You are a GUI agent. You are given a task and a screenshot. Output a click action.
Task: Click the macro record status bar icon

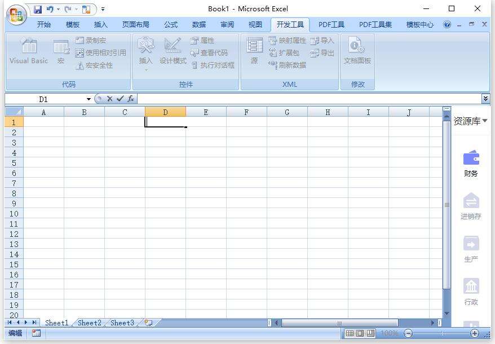36,333
